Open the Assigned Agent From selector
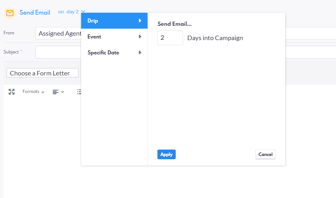The height and width of the screenshot is (198, 336). [59, 33]
